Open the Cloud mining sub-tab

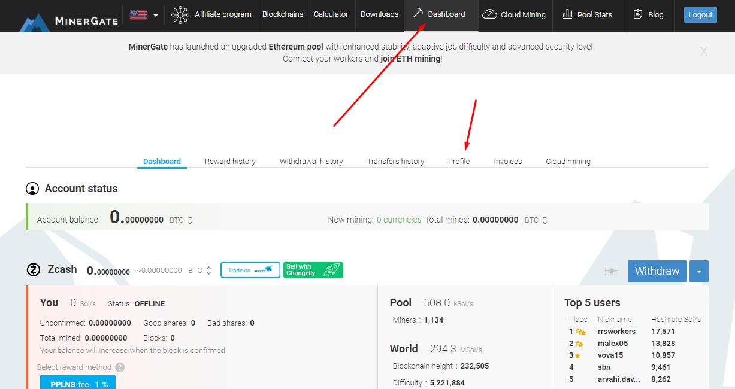pyautogui.click(x=568, y=161)
